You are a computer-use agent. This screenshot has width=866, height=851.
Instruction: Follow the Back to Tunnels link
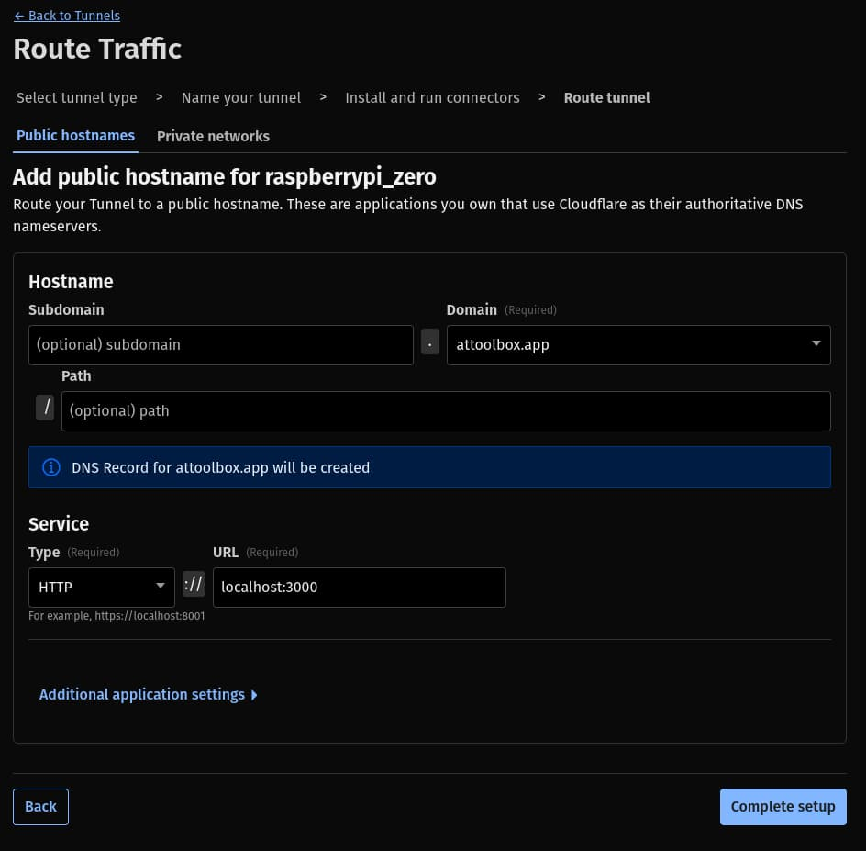click(x=67, y=16)
